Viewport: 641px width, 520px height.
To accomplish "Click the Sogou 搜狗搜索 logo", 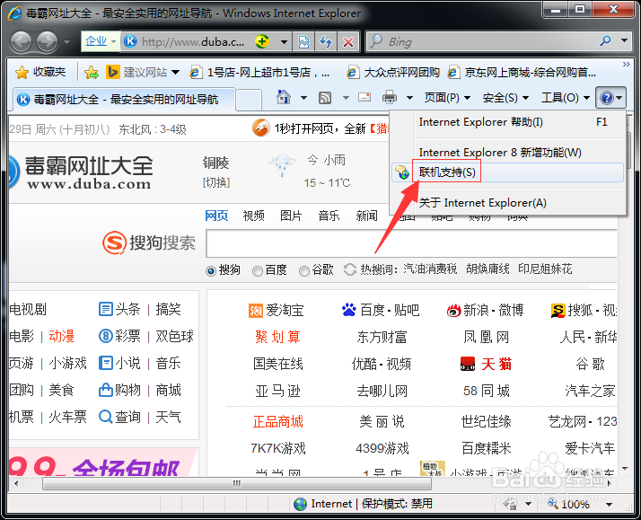I will 149,242.
